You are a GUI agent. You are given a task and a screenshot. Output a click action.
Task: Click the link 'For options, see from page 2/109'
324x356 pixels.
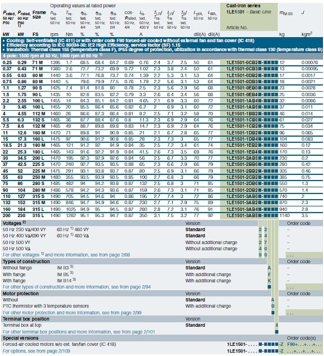(x=37, y=351)
